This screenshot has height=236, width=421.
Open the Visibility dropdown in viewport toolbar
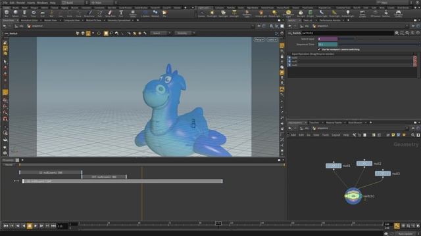184,33
